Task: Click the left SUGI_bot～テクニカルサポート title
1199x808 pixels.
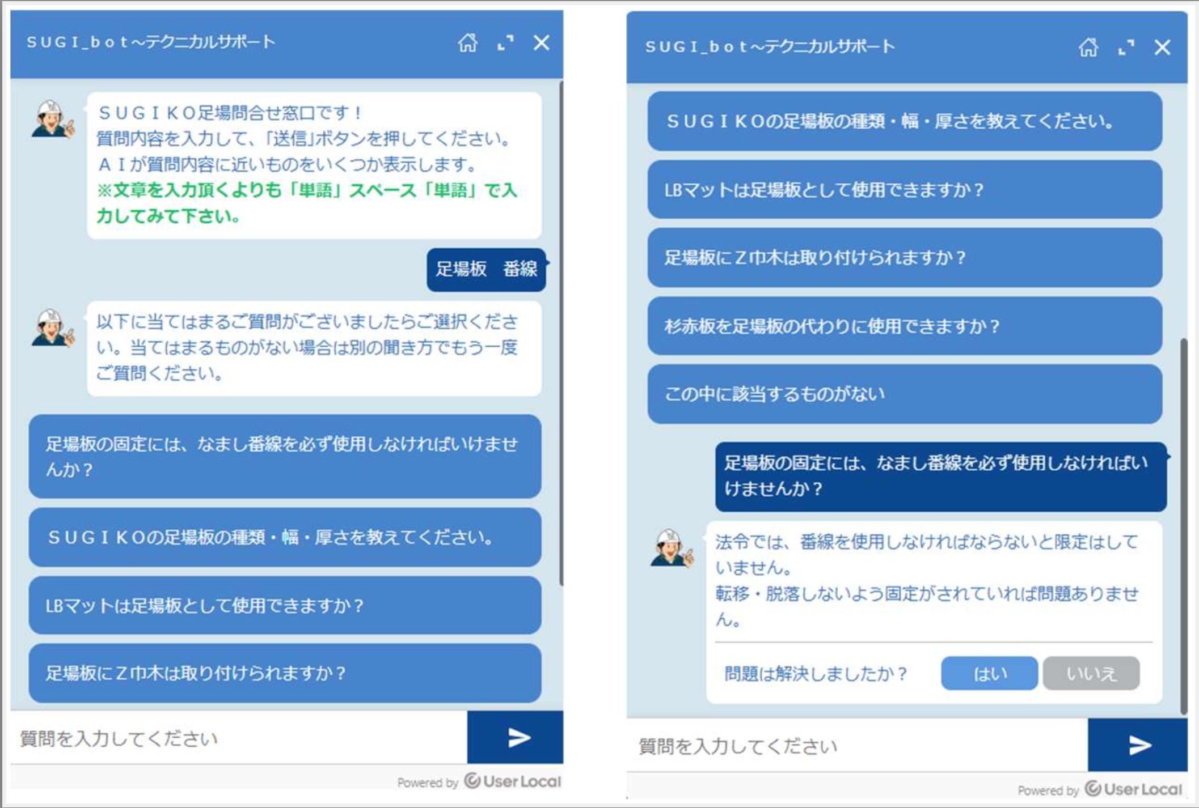Action: tap(151, 42)
